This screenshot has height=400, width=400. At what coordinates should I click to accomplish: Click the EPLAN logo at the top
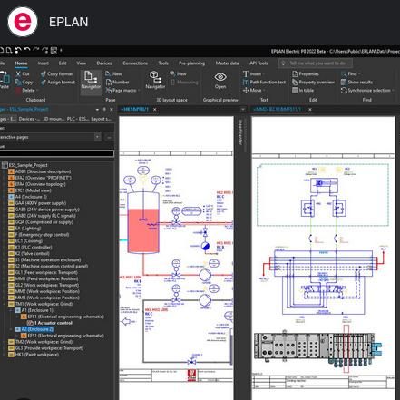coord(23,22)
